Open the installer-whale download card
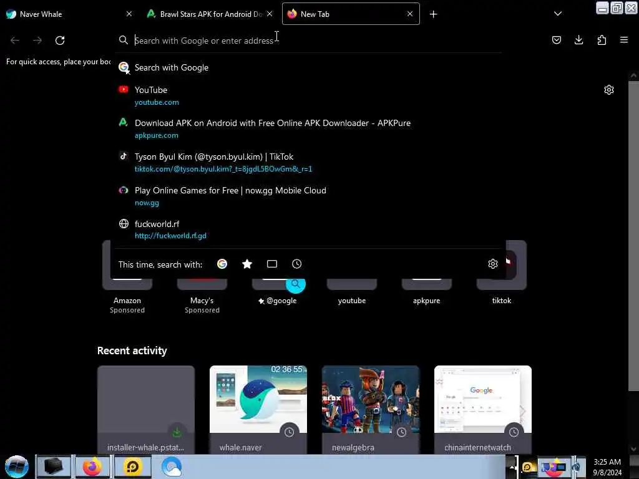 (146, 410)
